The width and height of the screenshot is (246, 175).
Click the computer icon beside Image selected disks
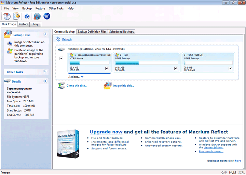(x=10, y=43)
